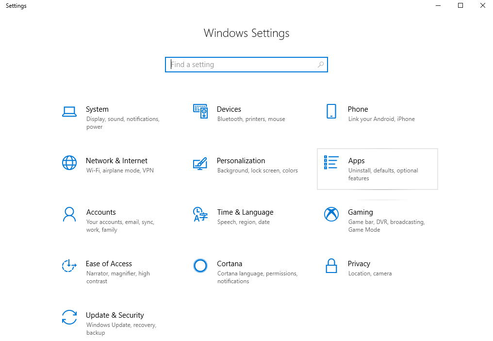Screen dimensions: 493x341
Task: Click the Network & Internet globe icon
Action: click(x=69, y=163)
